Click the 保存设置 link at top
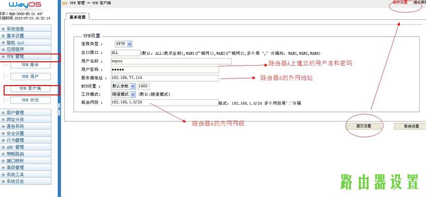The height and width of the screenshot is (197, 426). pyautogui.click(x=400, y=3)
